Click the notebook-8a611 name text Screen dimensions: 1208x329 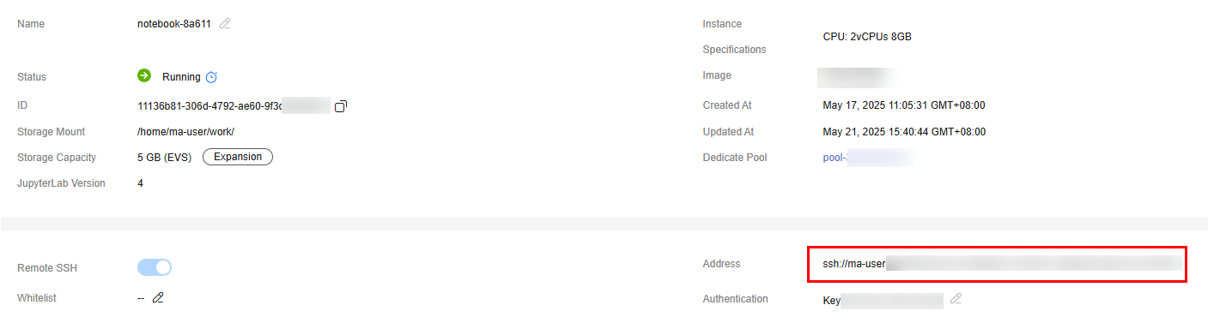pyautogui.click(x=174, y=24)
